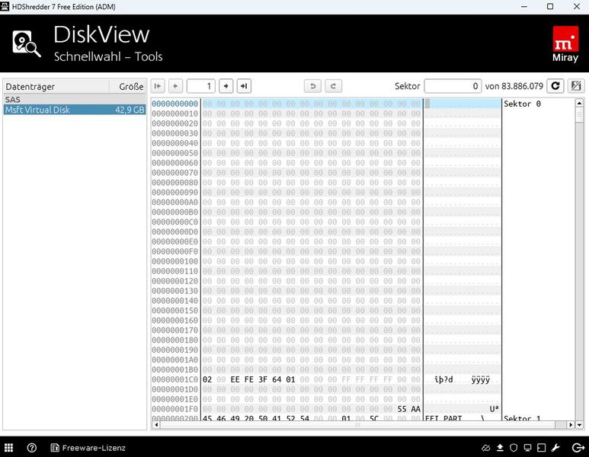This screenshot has height=457, width=589.
Task: Refresh the sector view with reload icon
Action: (x=555, y=86)
